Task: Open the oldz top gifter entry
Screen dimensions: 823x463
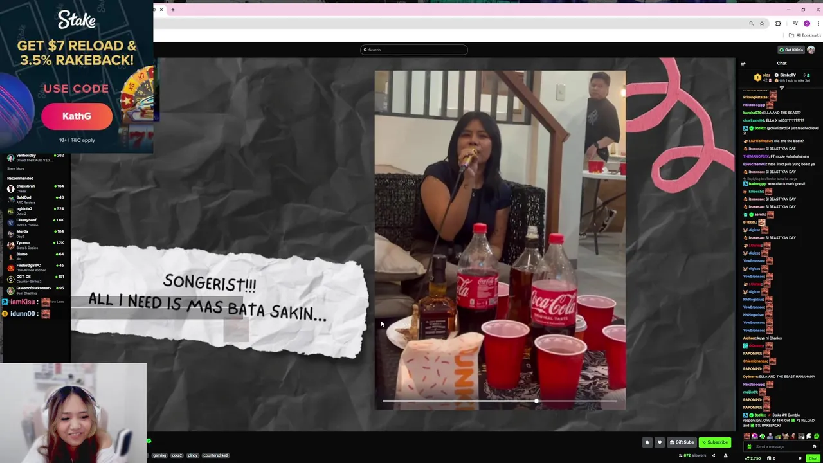Action: (x=761, y=77)
